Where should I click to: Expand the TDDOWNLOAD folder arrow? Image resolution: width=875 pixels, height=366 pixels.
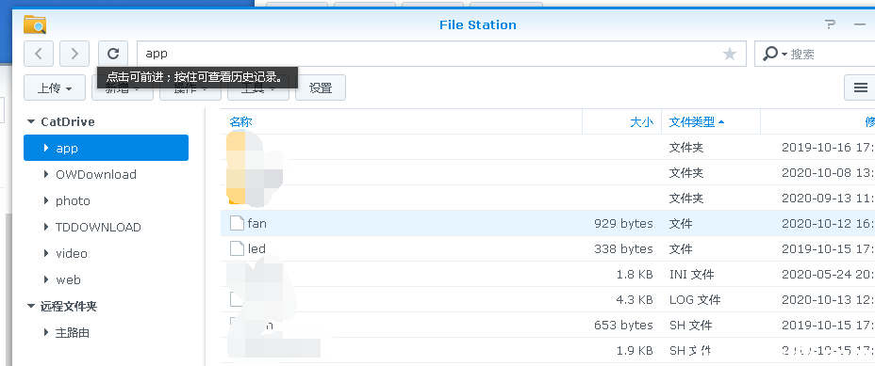[x=46, y=227]
